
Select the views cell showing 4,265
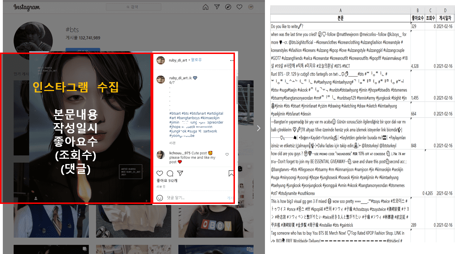pos(430,173)
